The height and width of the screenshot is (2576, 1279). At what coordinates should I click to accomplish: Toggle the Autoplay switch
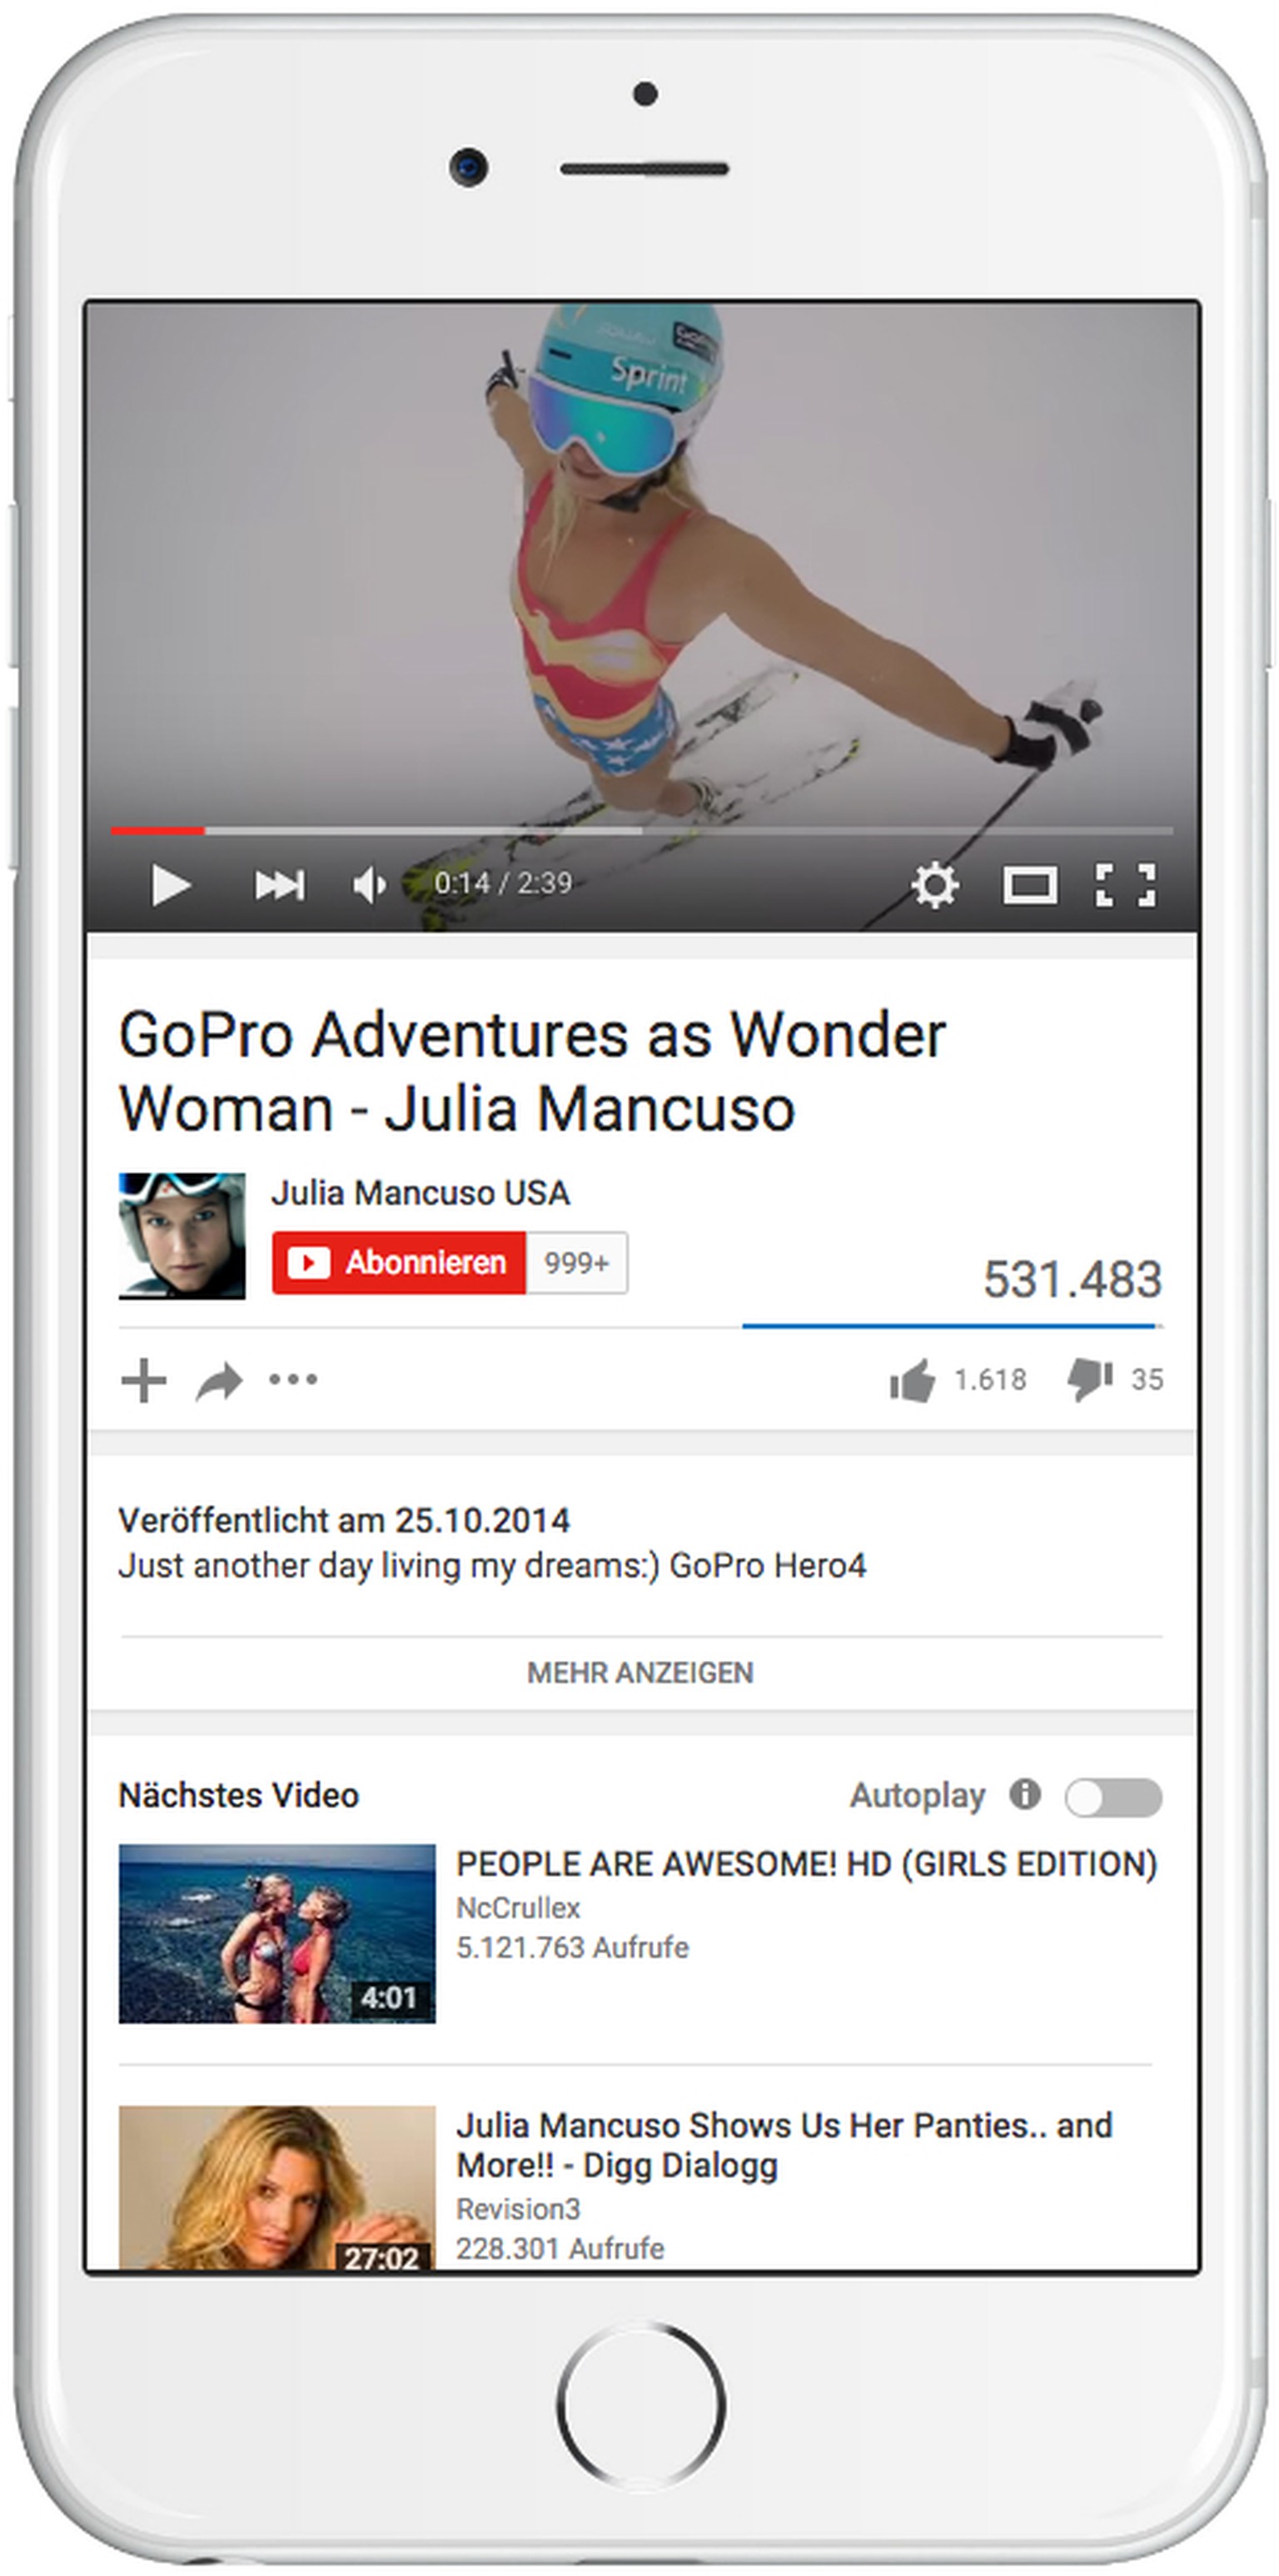(1113, 1796)
